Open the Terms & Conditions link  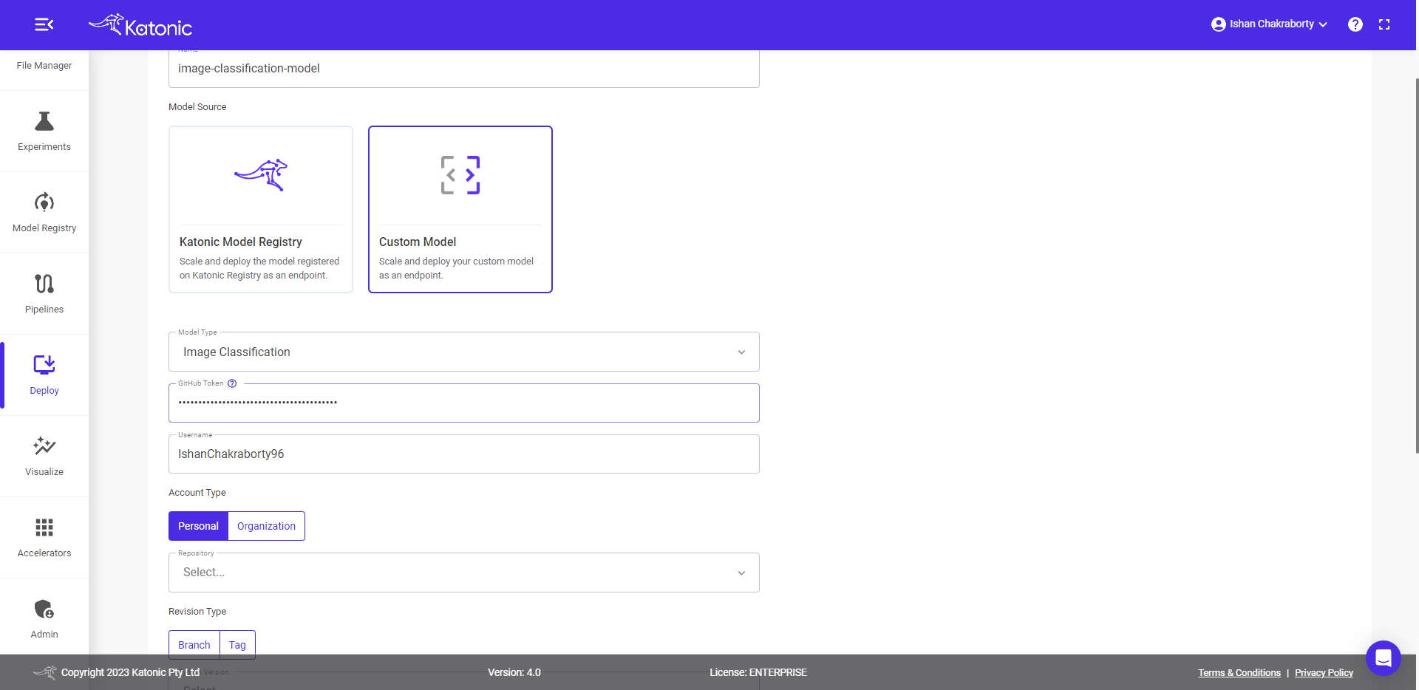pyautogui.click(x=1239, y=673)
